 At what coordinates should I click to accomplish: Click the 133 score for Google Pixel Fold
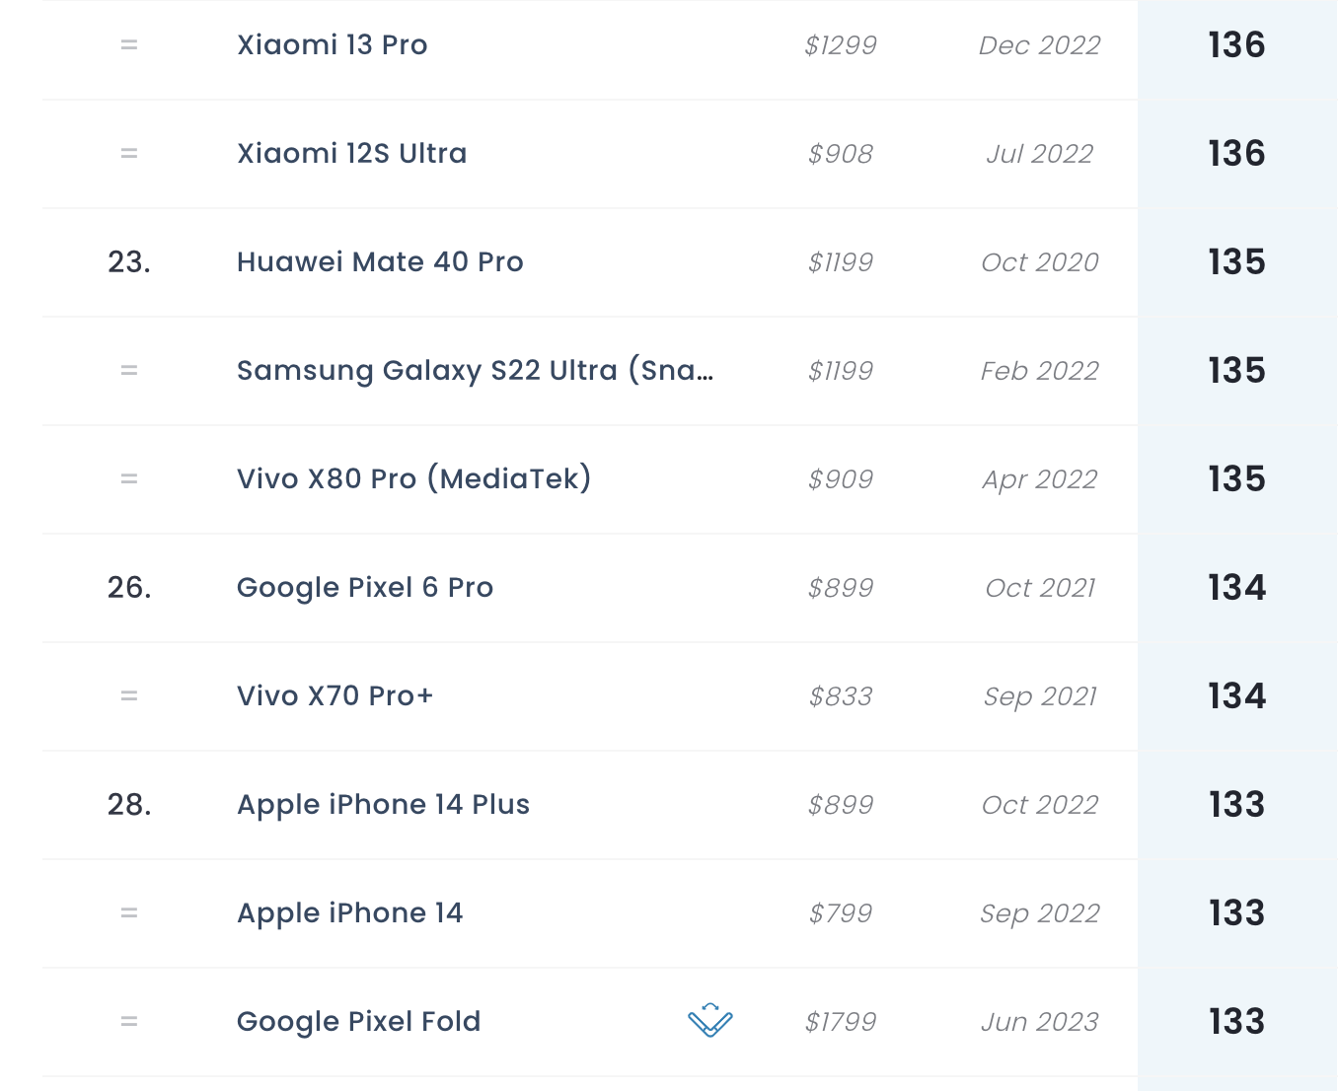(1236, 1022)
